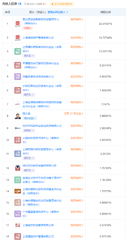Open company link 上海理能资产管理有限公司
The width and height of the screenshot is (126, 242).
coord(38,237)
